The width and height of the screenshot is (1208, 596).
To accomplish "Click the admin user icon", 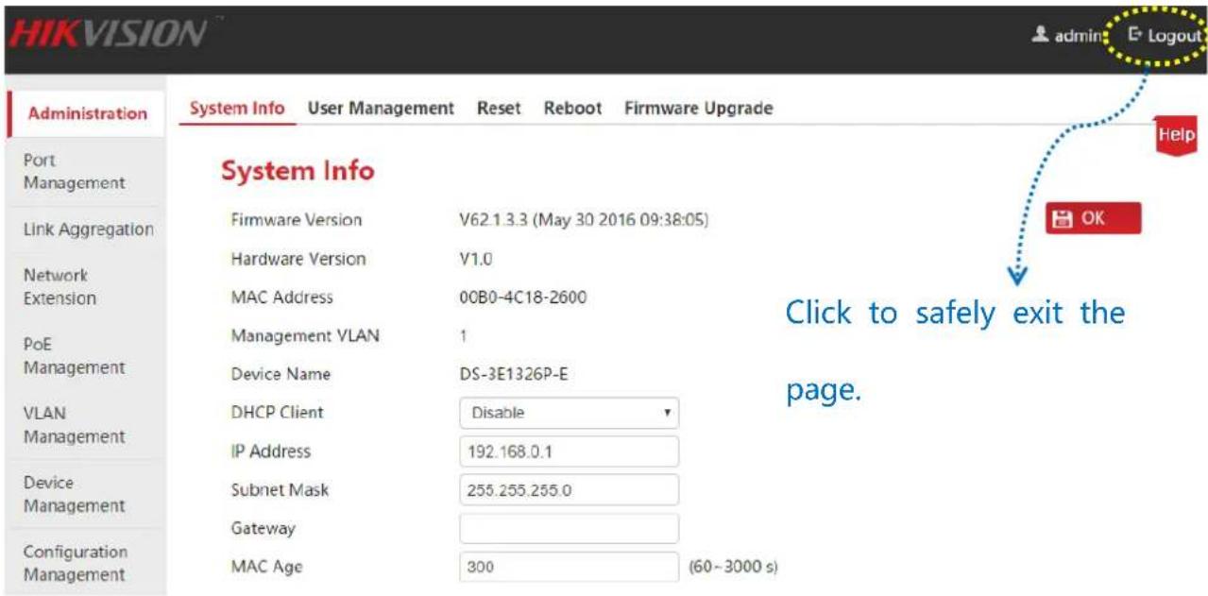I will click(x=1040, y=36).
